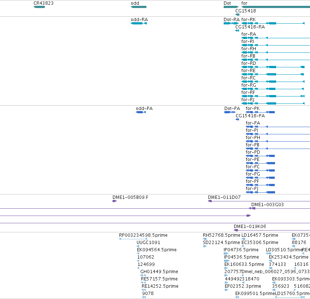Select the DME1-011D07 clone label

click(224, 197)
